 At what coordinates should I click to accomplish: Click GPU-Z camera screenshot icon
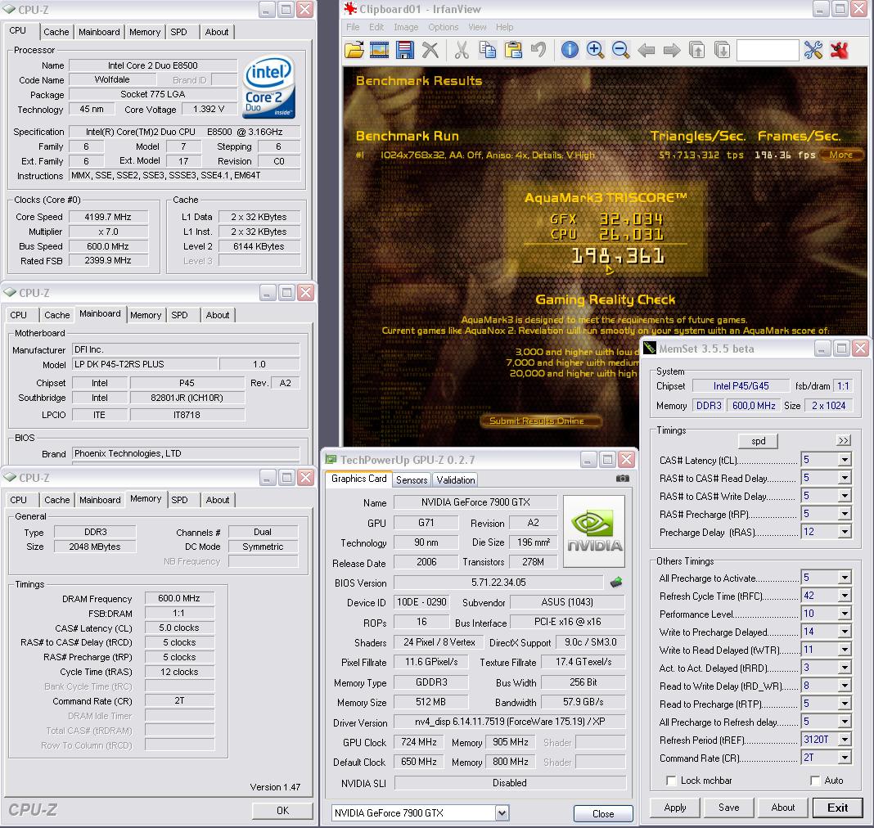623,479
